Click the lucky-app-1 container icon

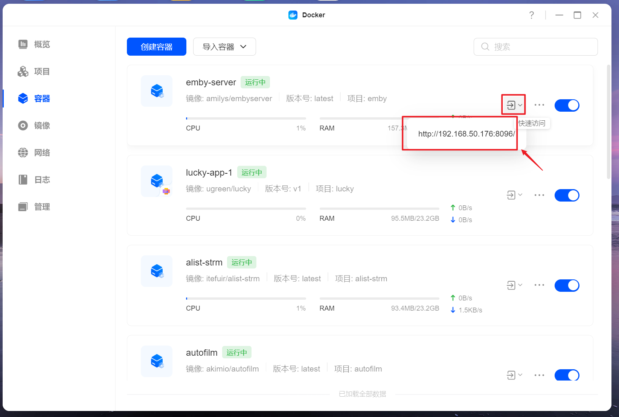pos(157,181)
